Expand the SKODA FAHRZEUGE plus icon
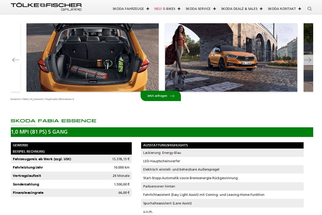This screenshot has height=215, width=322. (148, 9)
